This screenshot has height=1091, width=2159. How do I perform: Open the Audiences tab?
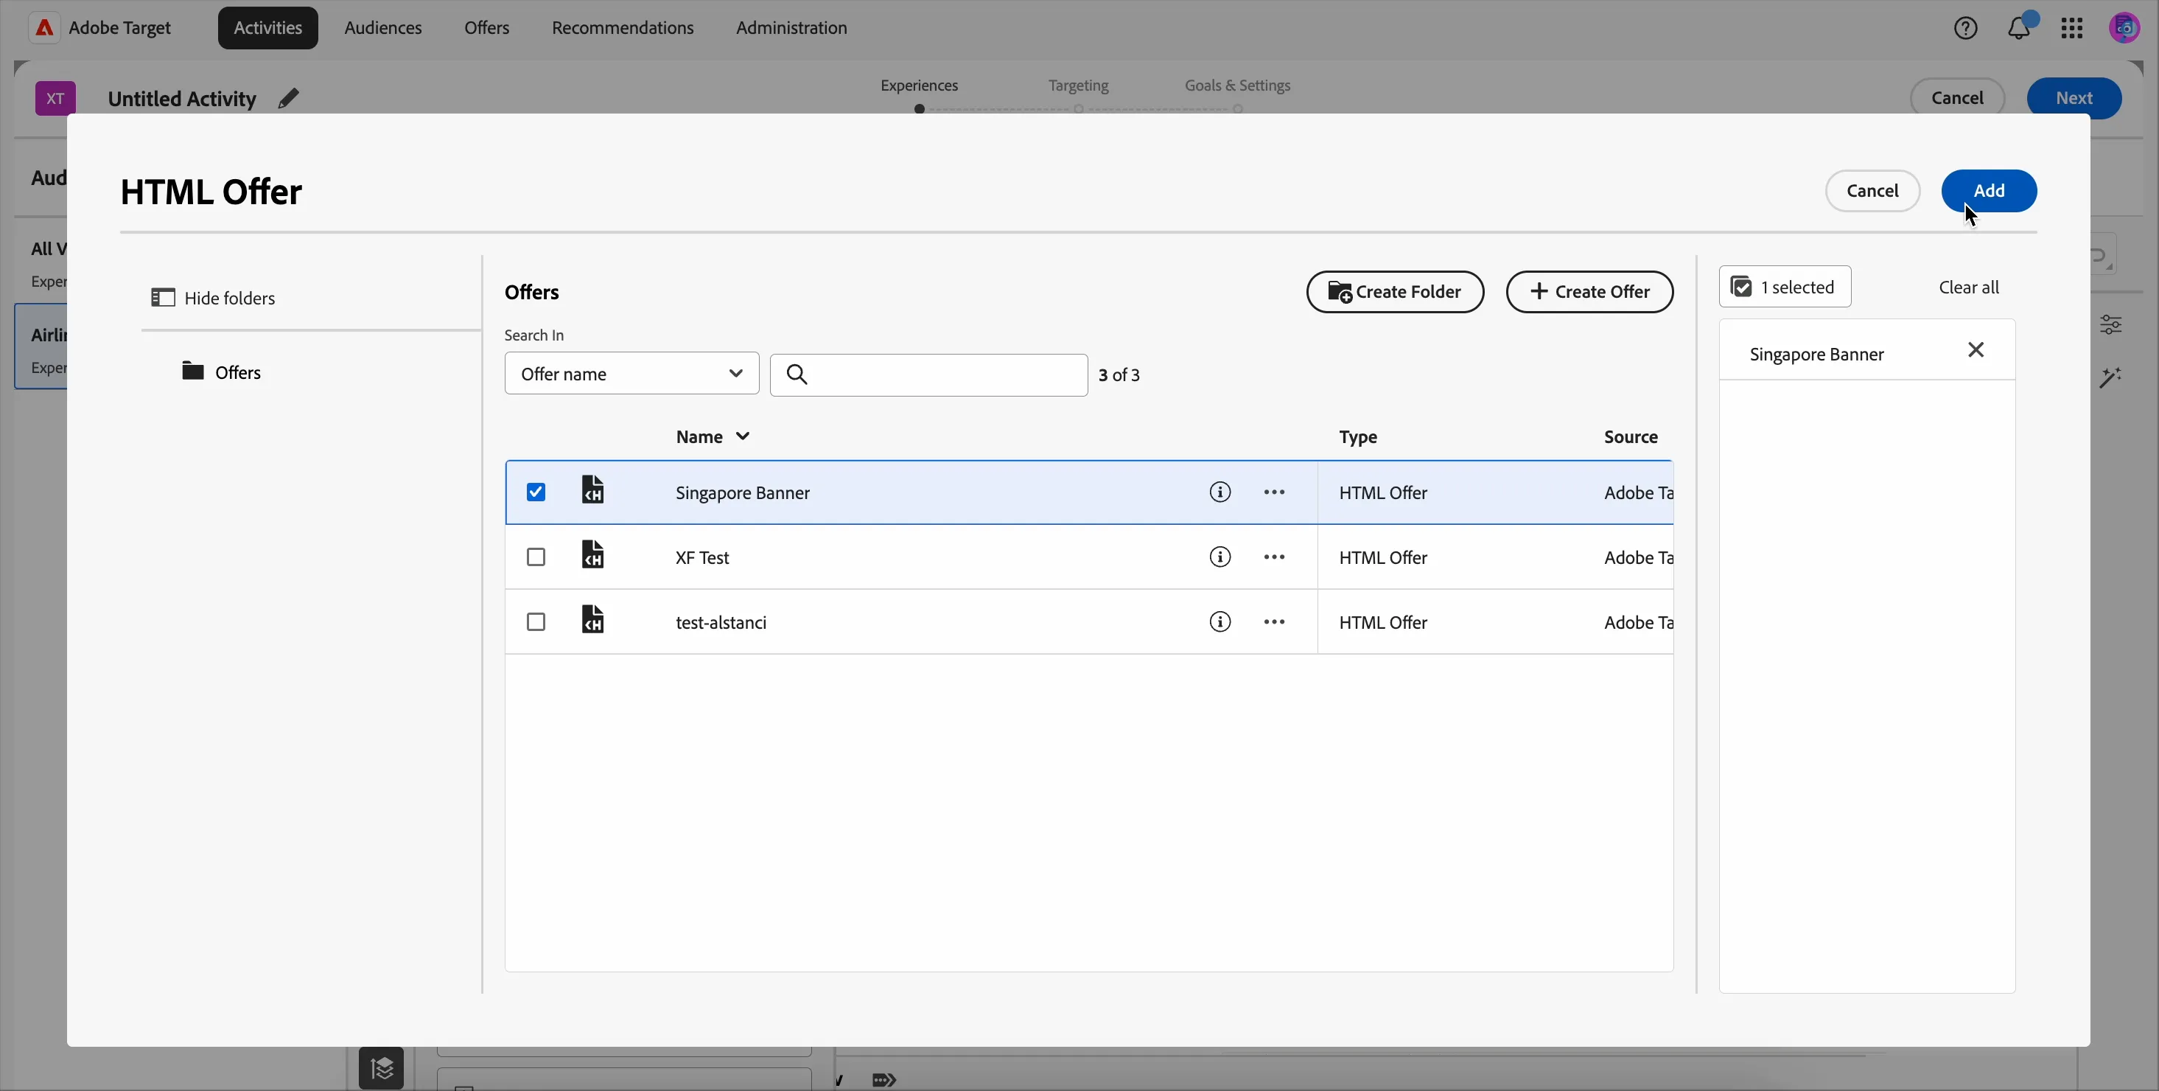point(383,28)
